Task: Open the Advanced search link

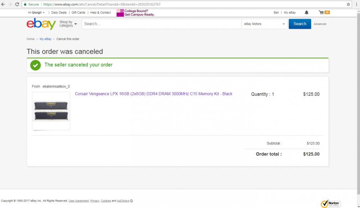Action: tap(320, 24)
